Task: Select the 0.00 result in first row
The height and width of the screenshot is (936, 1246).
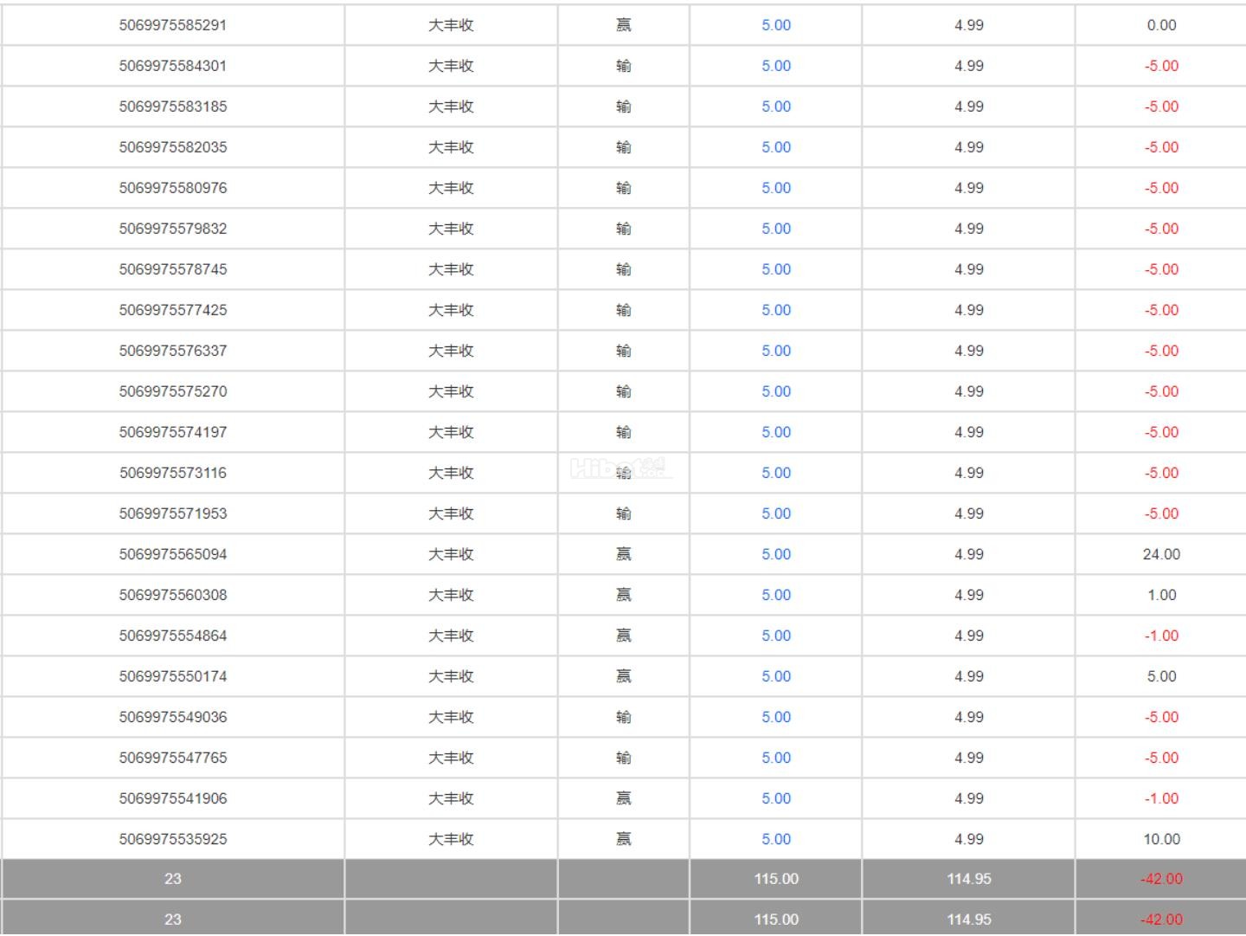Action: (1160, 25)
